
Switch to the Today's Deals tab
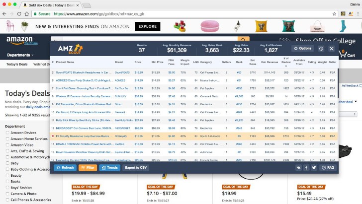point(17,64)
